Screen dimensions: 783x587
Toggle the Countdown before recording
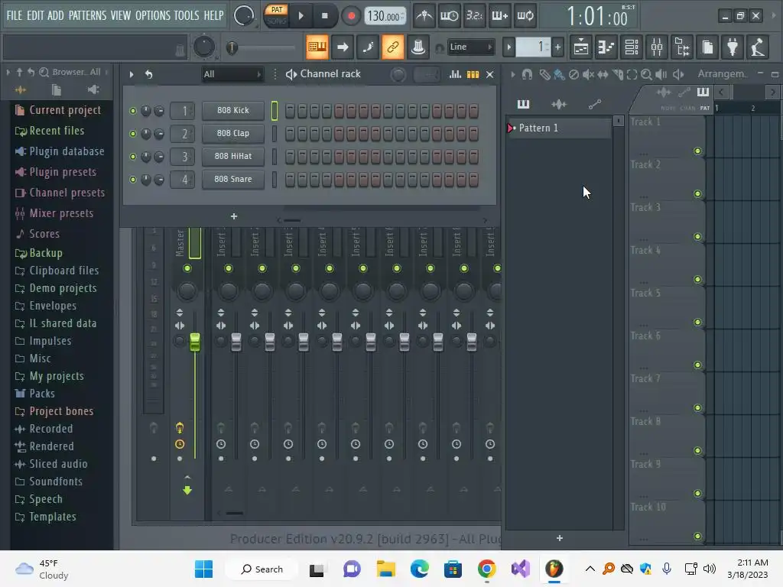pos(474,16)
